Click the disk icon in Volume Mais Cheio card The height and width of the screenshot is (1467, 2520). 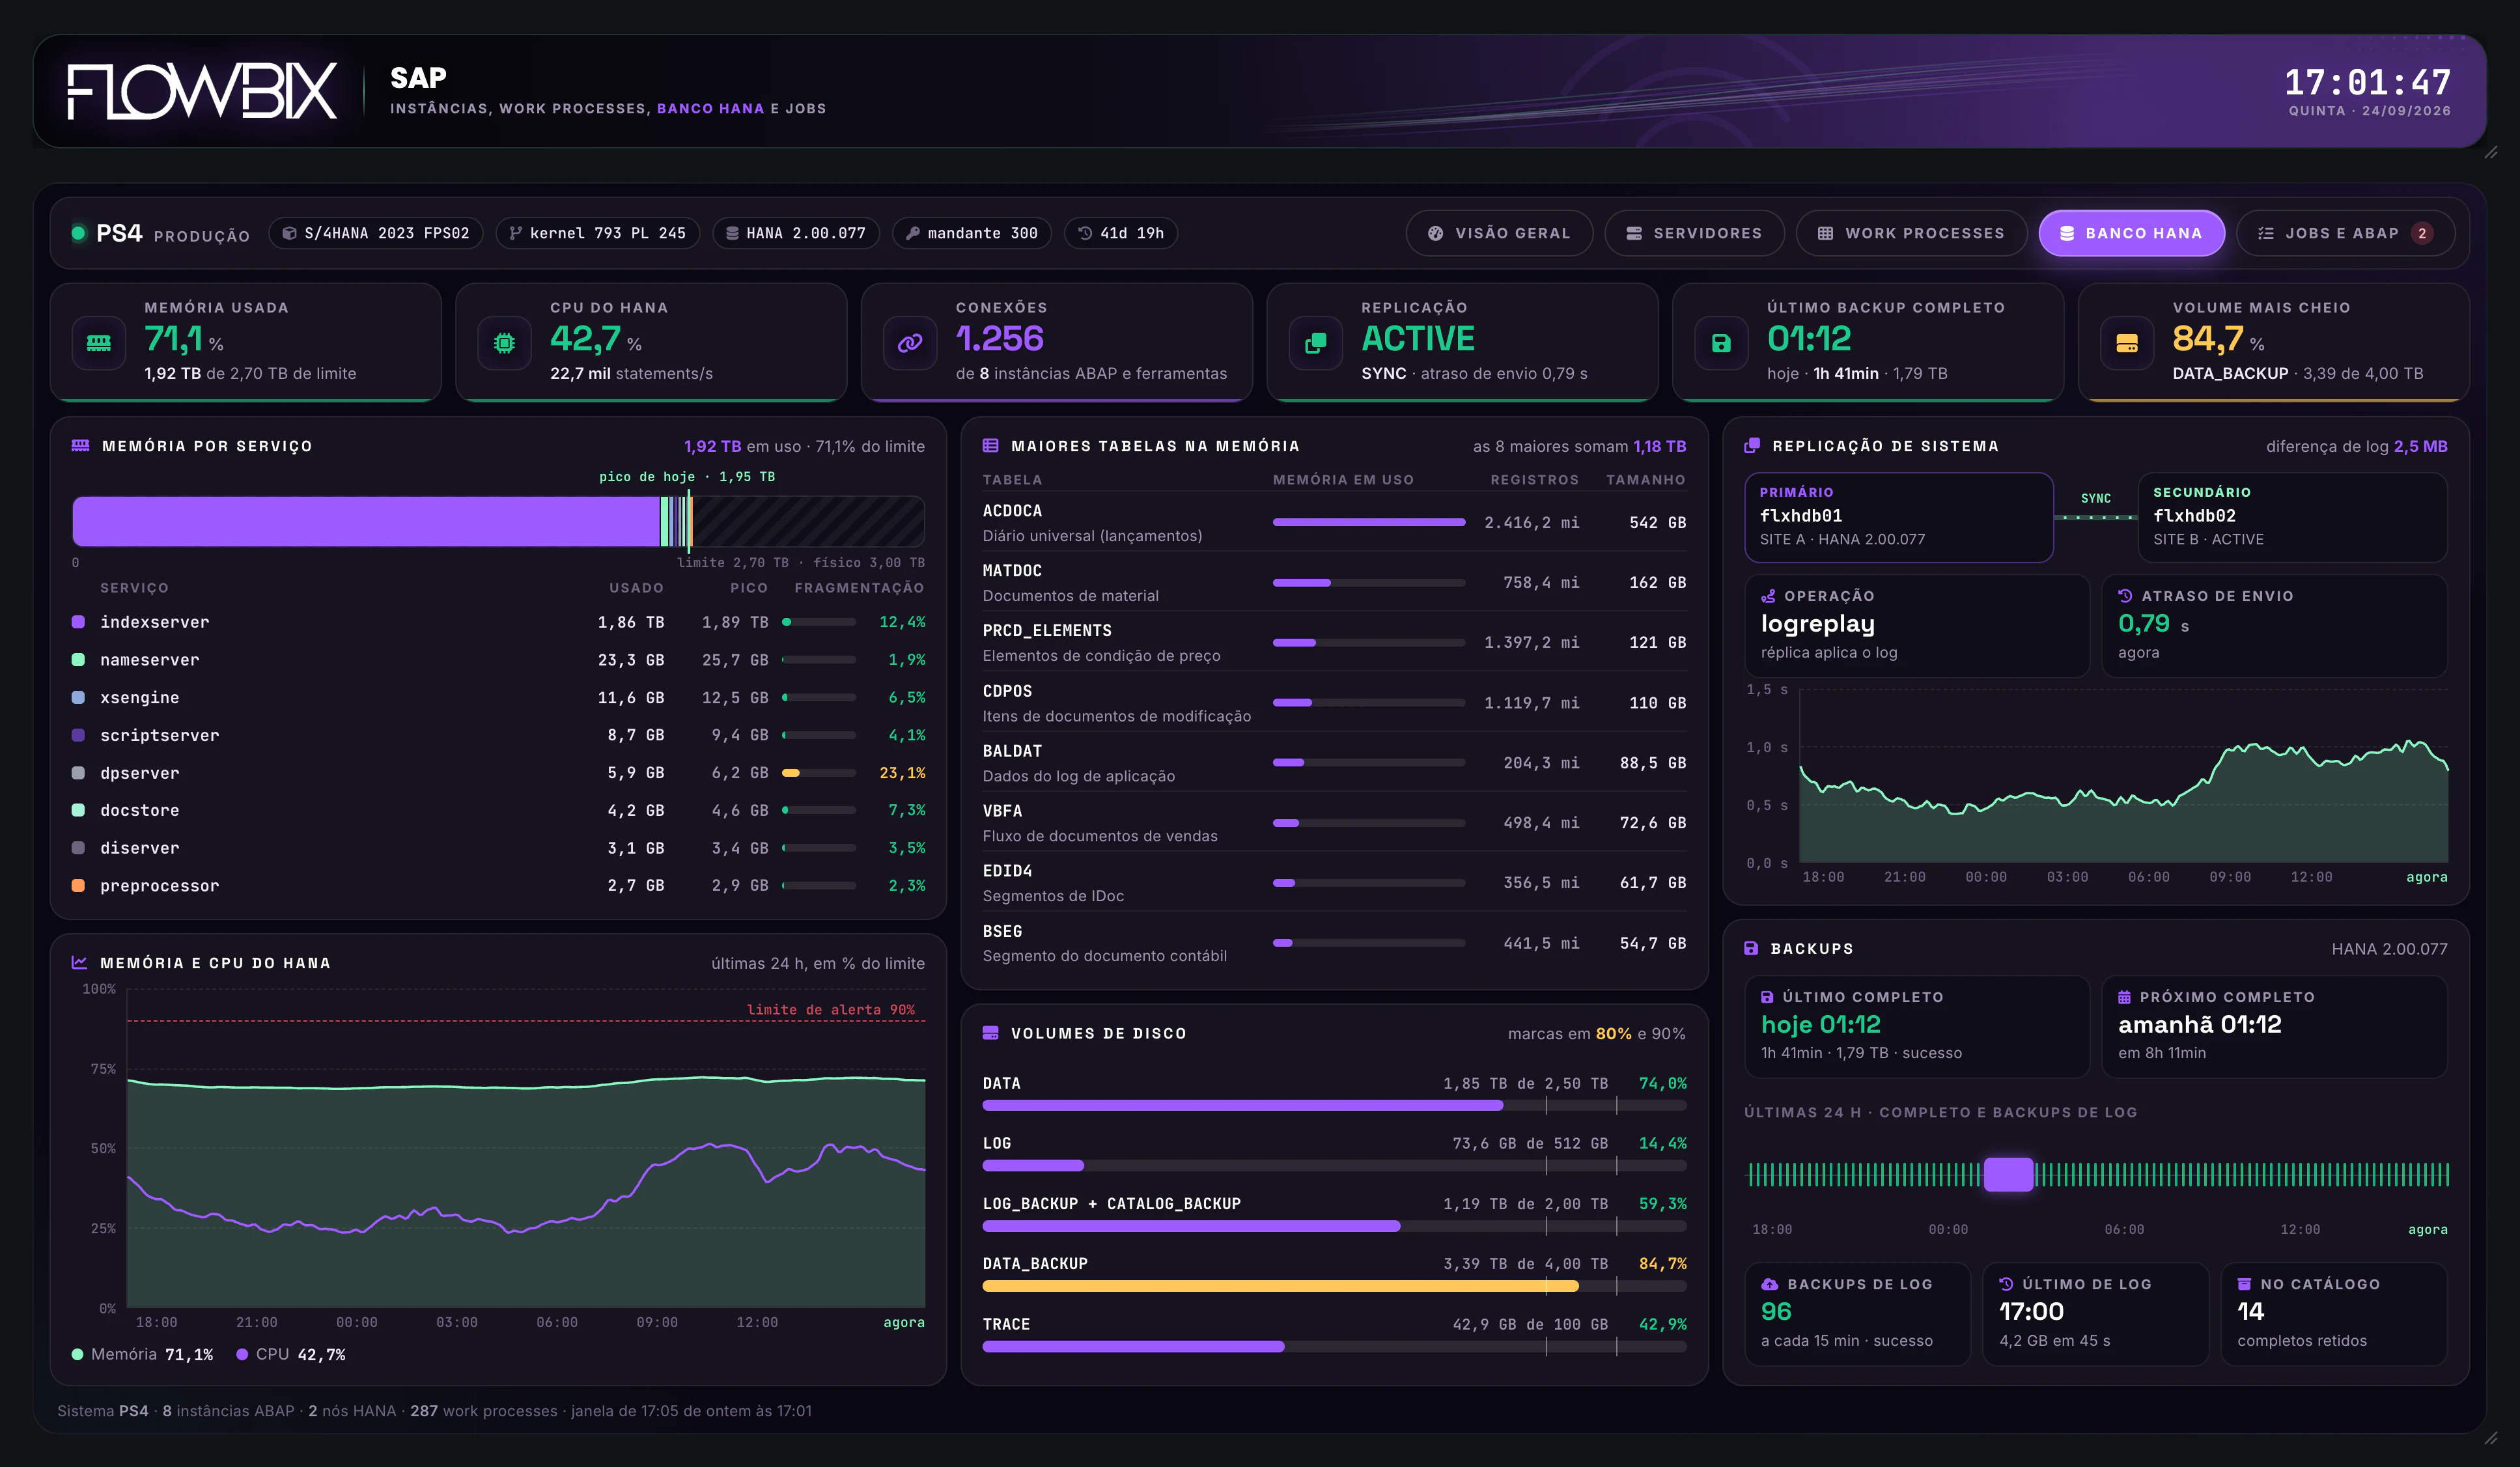click(x=2127, y=343)
